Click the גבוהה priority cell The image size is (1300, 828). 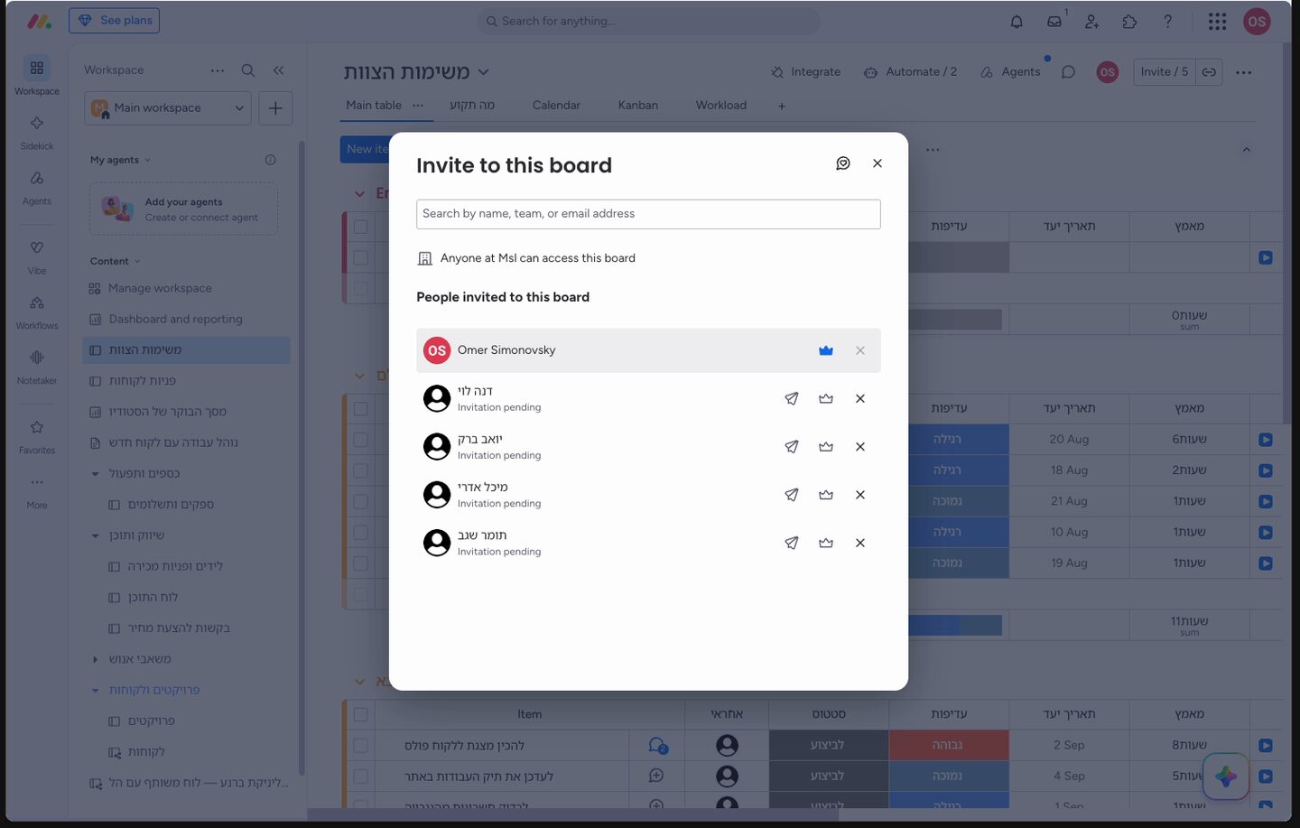point(949,746)
